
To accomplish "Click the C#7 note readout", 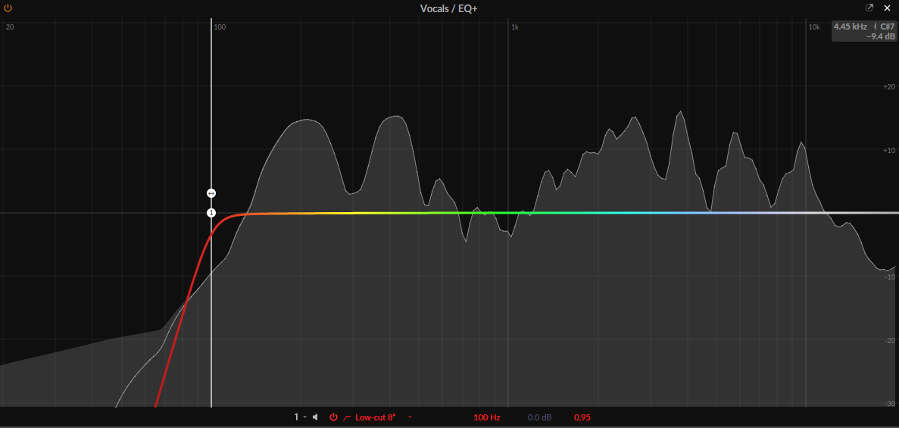I will coord(887,27).
